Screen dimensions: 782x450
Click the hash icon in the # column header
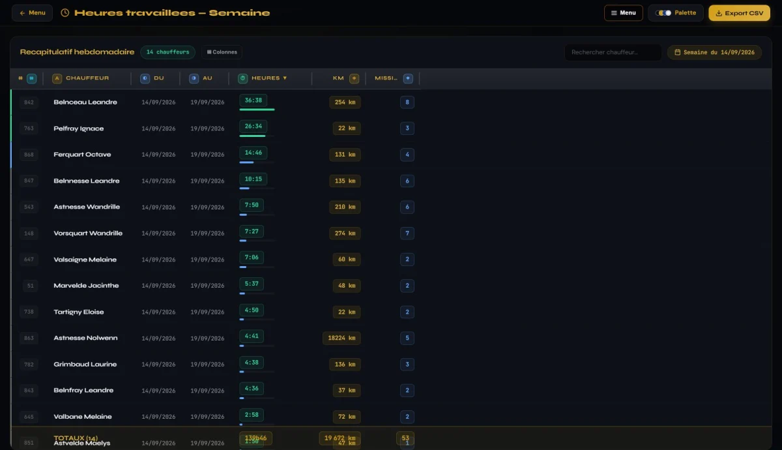coord(31,78)
